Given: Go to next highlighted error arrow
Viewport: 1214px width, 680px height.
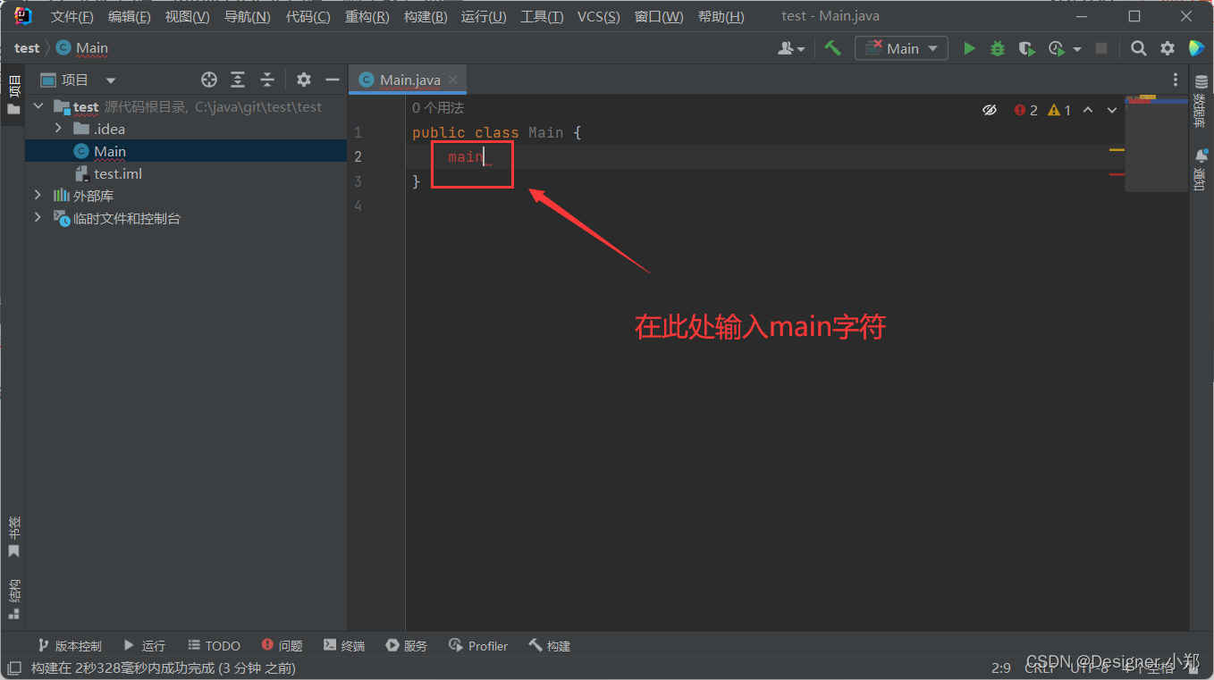Looking at the screenshot, I should (1112, 110).
